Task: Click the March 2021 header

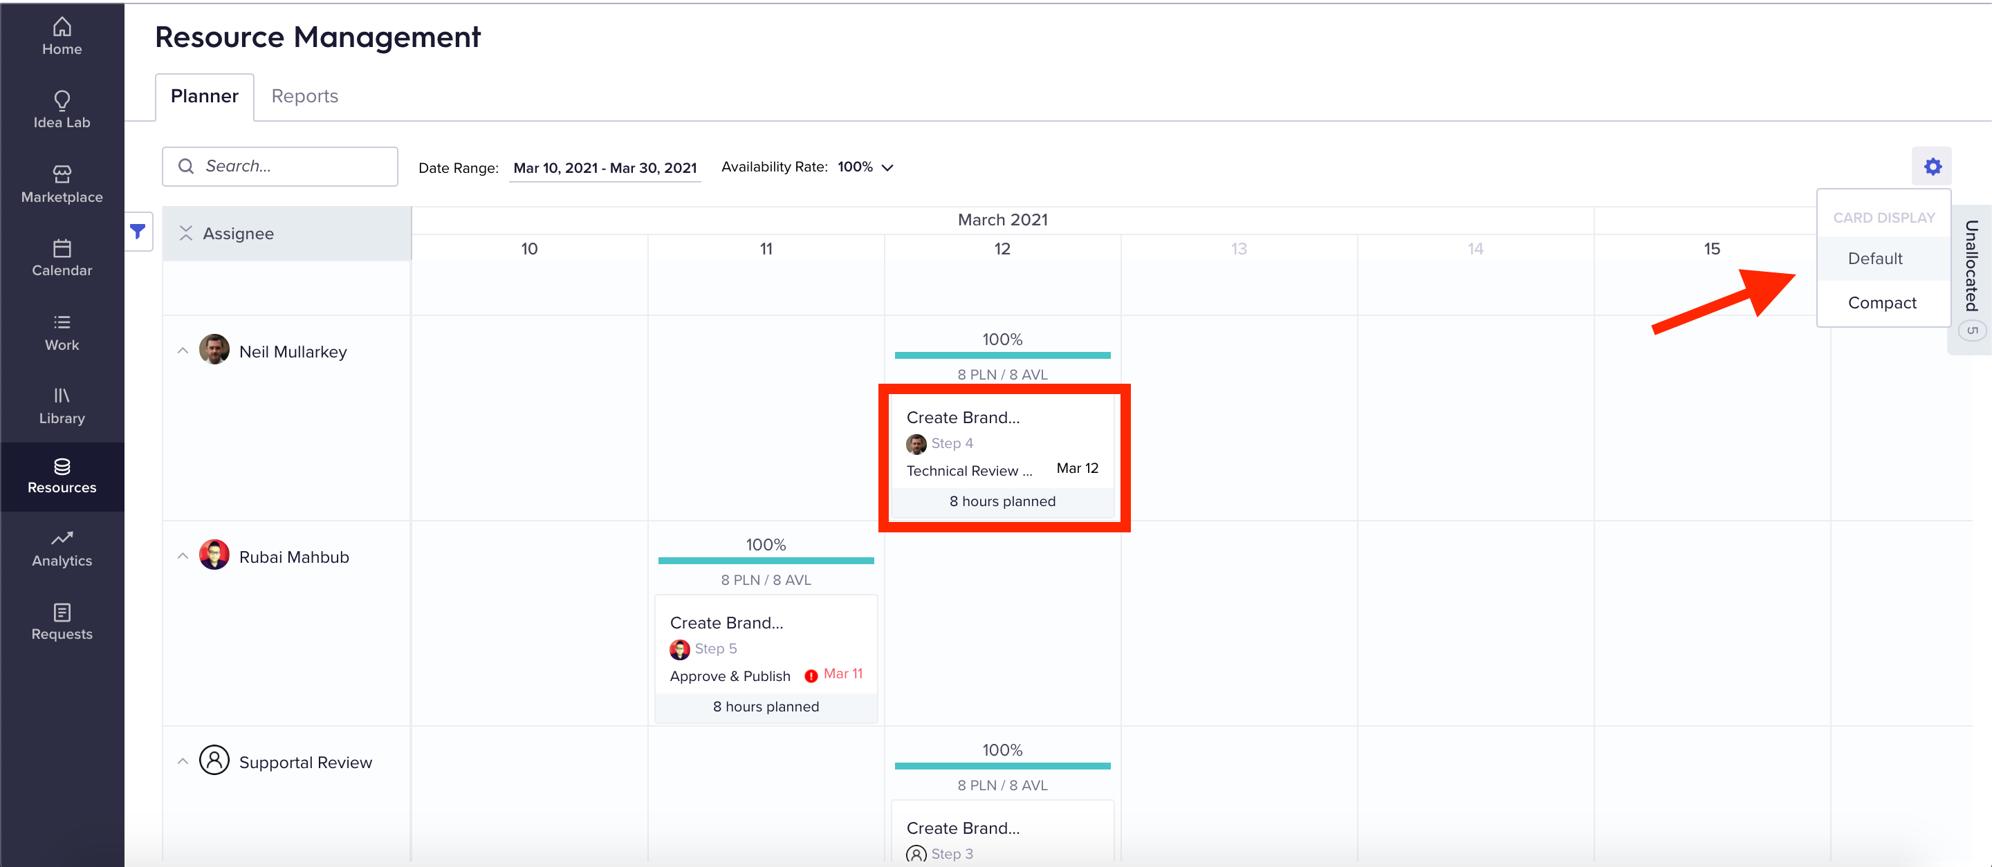Action: (1003, 221)
